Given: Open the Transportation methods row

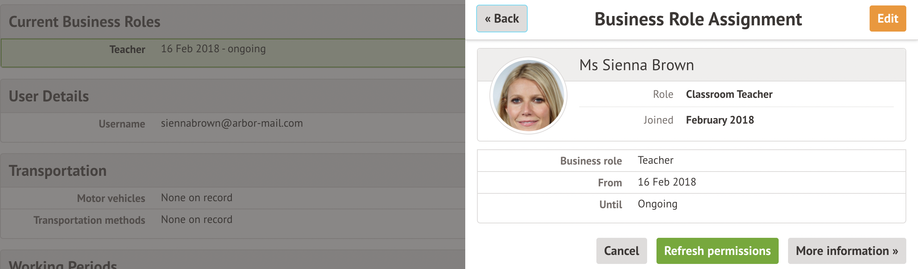Looking at the screenshot, I should coord(233,220).
